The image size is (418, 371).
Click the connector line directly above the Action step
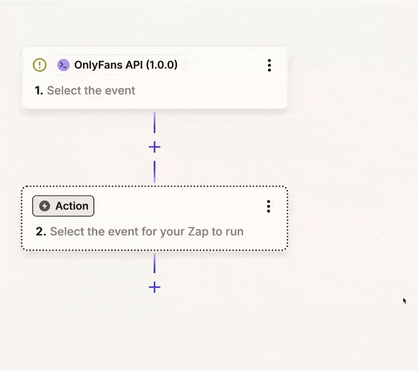click(154, 171)
